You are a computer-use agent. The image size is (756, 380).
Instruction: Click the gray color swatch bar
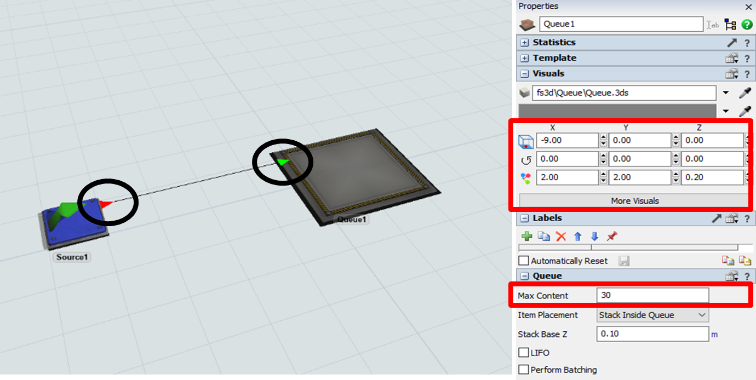(617, 111)
